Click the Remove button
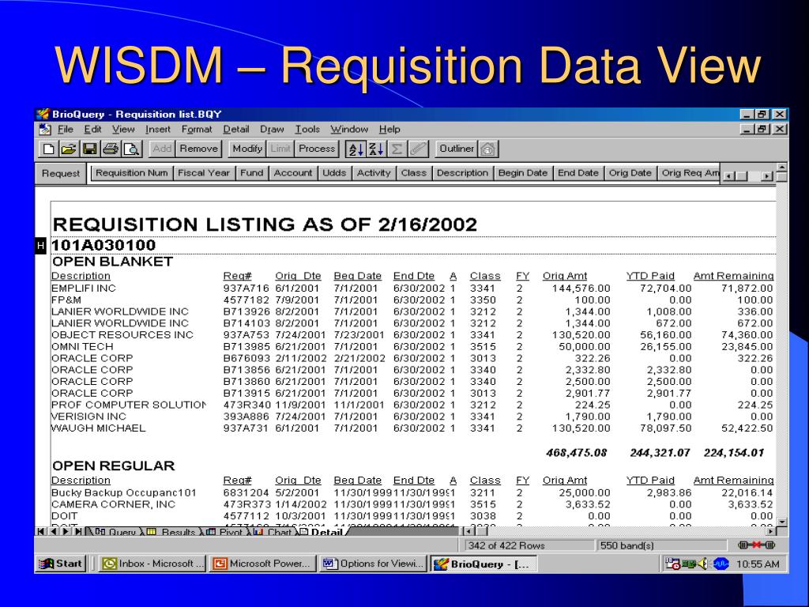This screenshot has height=607, width=809. point(198,149)
